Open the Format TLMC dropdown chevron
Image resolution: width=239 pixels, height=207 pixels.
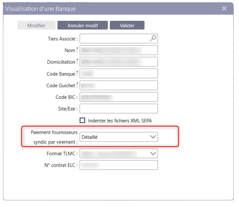coord(153,154)
